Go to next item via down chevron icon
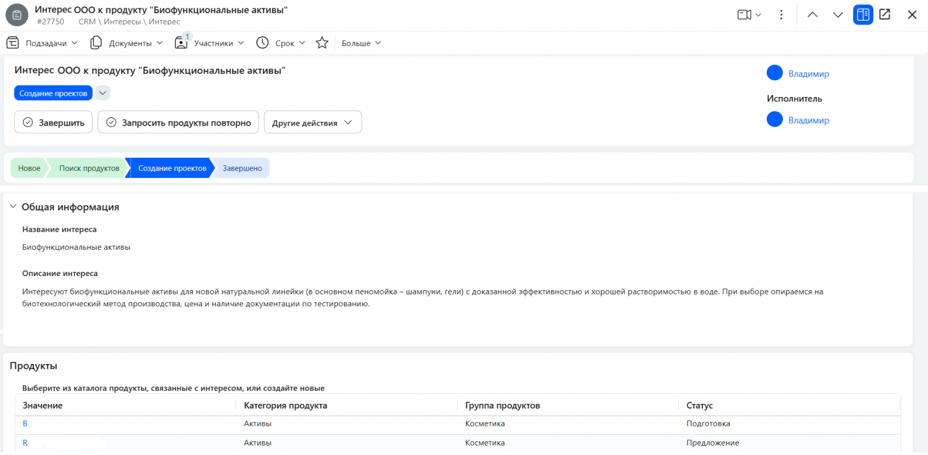928x455 pixels. [x=838, y=14]
